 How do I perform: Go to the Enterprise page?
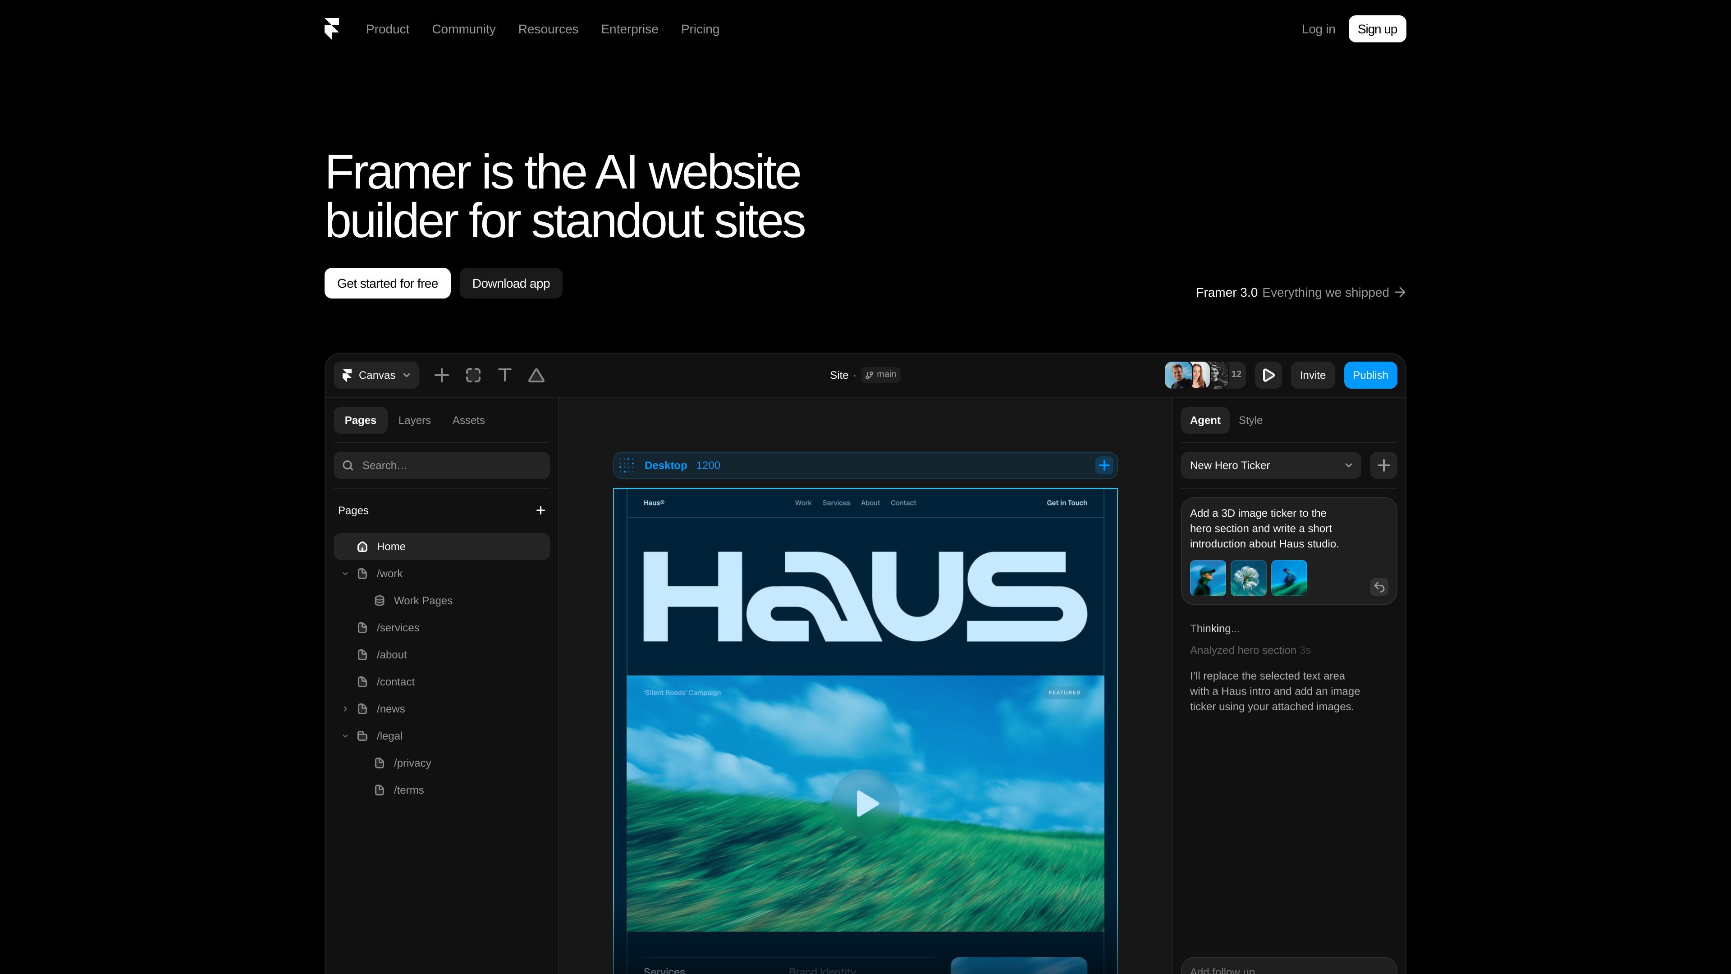click(x=630, y=29)
